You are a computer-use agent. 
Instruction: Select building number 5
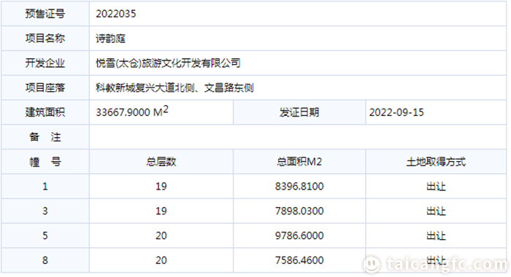click(x=45, y=235)
